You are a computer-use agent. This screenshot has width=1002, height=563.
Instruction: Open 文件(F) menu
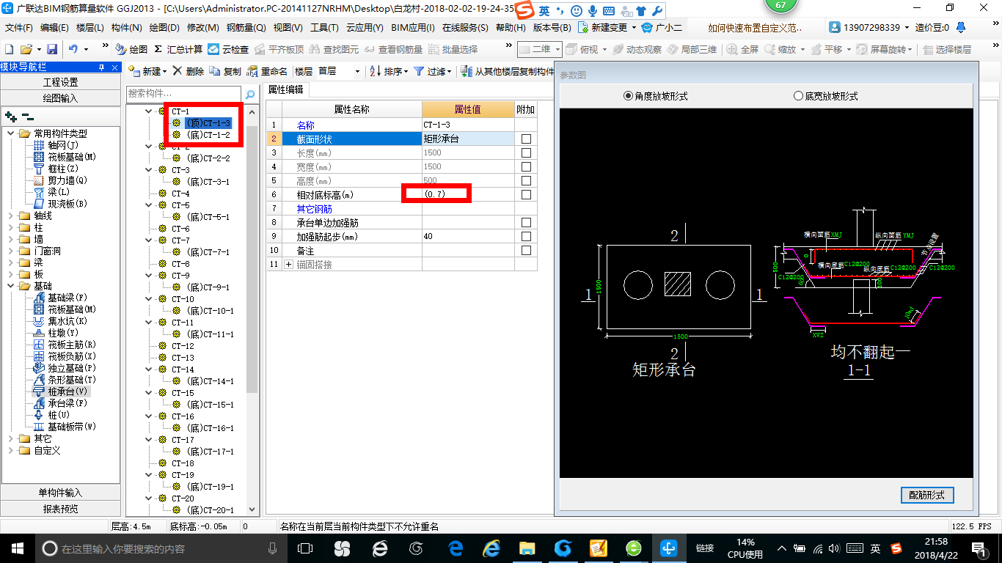[19, 28]
